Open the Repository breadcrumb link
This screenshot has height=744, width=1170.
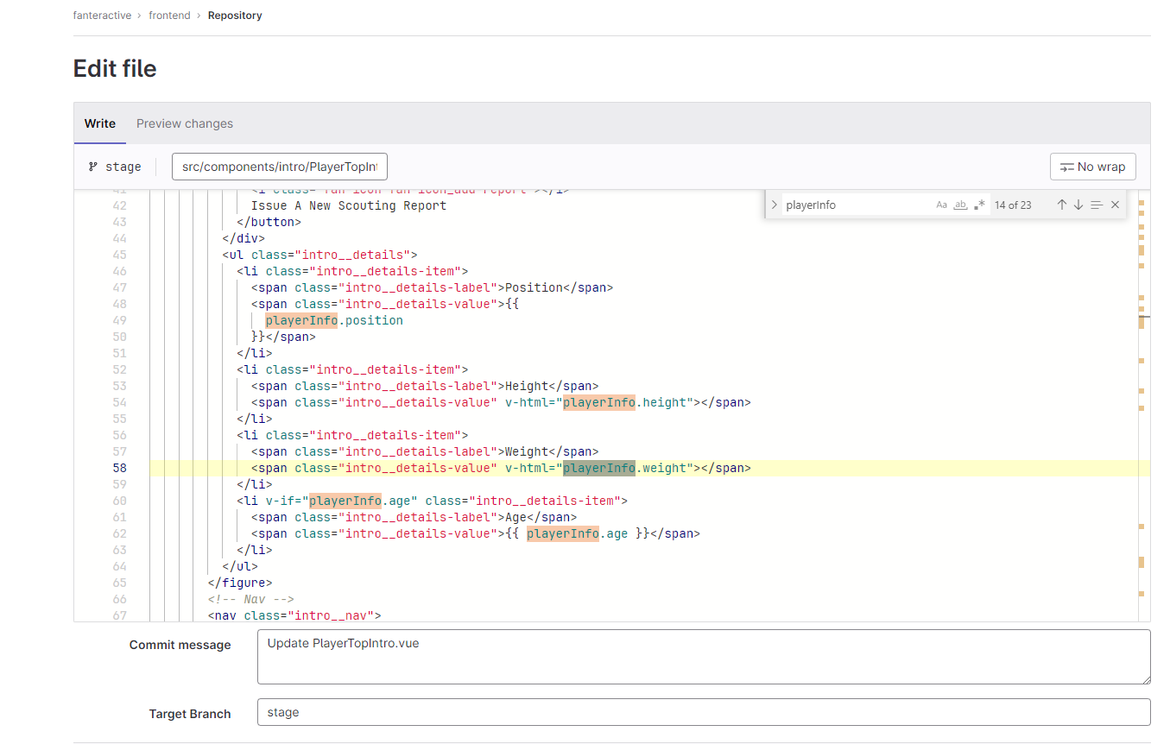(x=235, y=16)
